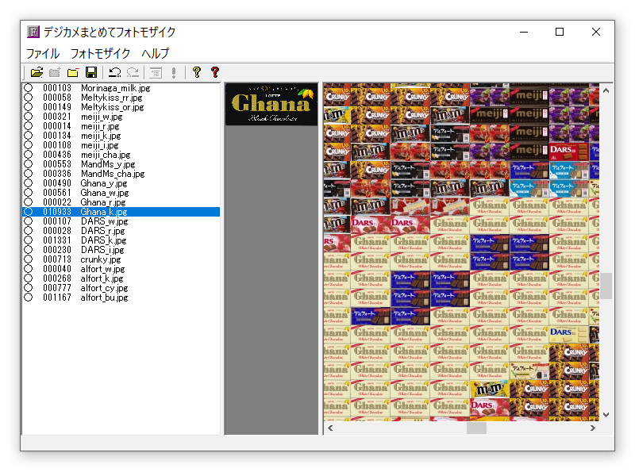The width and height of the screenshot is (635, 476).
Task: Click the remove folder icon with red minus
Action: 73,72
